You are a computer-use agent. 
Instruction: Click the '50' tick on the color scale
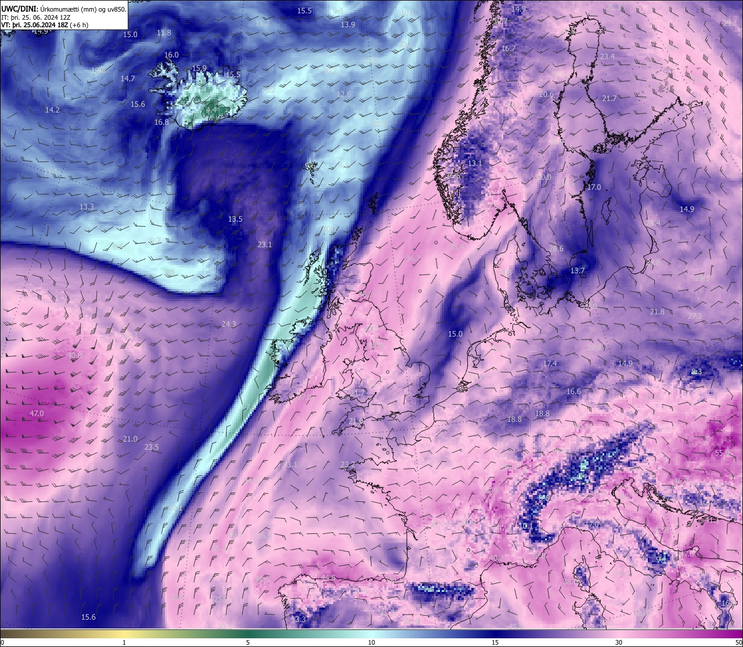point(738,642)
